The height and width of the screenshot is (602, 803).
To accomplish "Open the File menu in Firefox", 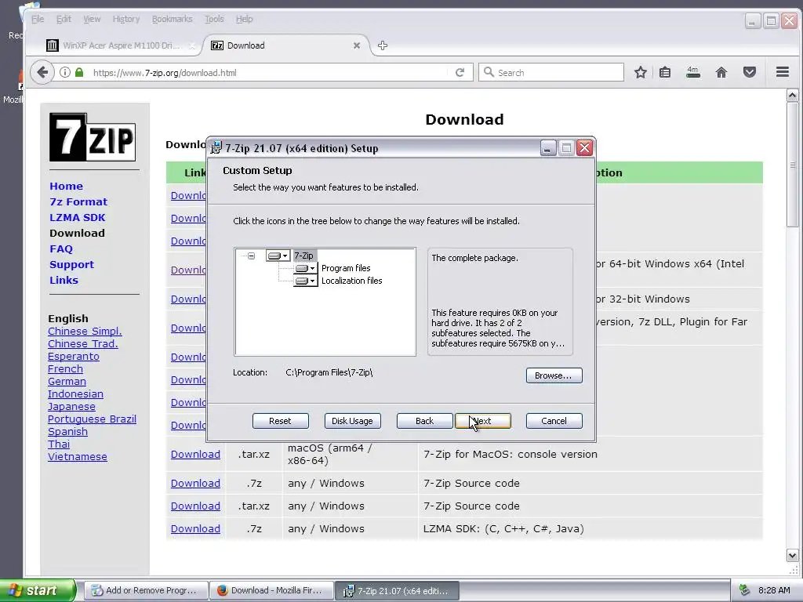I will [x=38, y=19].
